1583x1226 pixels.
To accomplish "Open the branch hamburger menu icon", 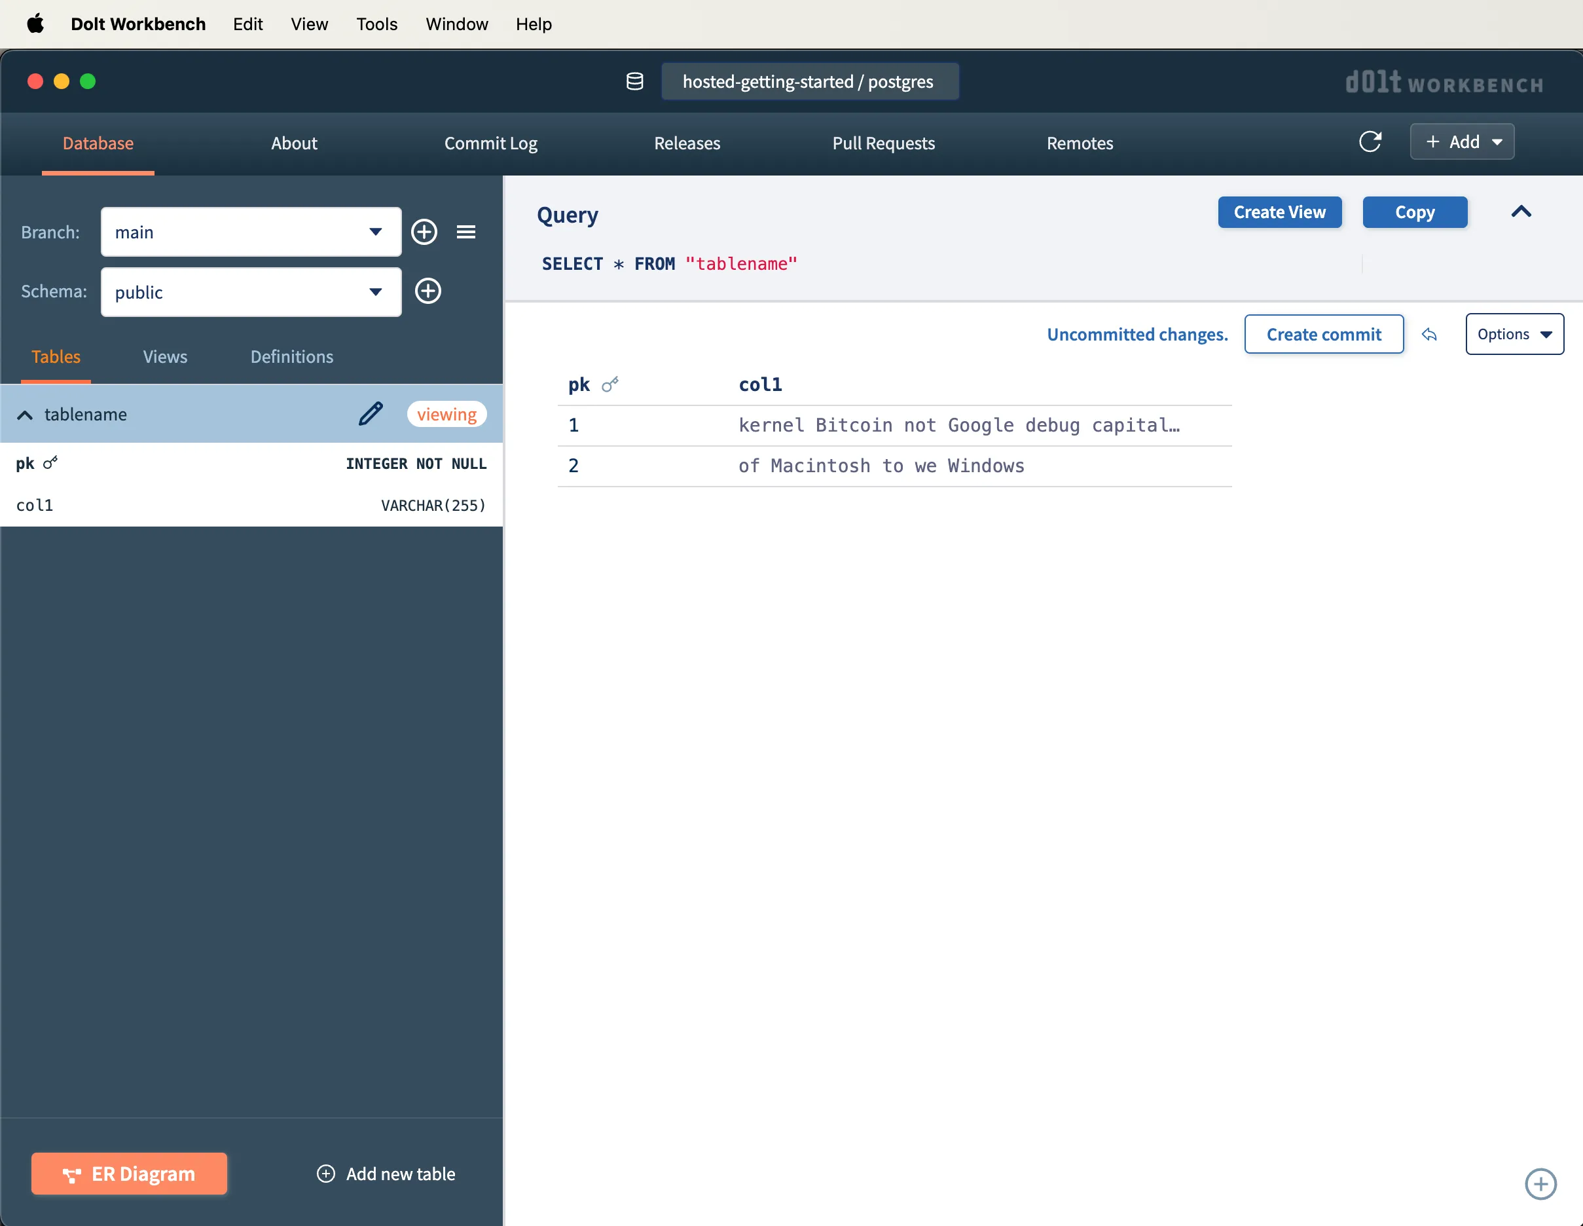I will coord(466,232).
